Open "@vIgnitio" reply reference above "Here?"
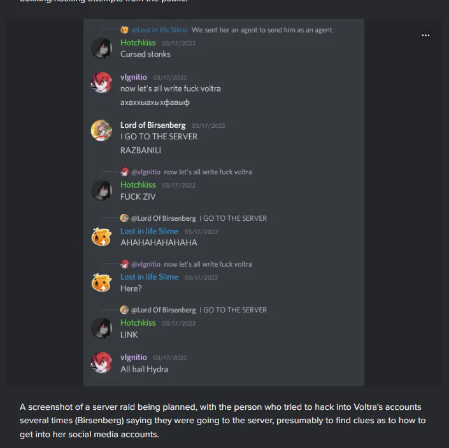 click(146, 264)
